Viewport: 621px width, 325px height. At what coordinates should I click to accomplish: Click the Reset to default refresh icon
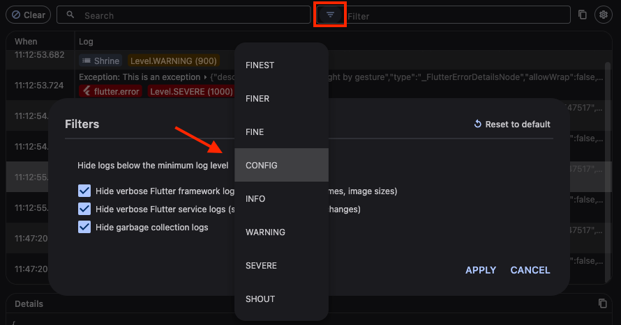[478, 124]
